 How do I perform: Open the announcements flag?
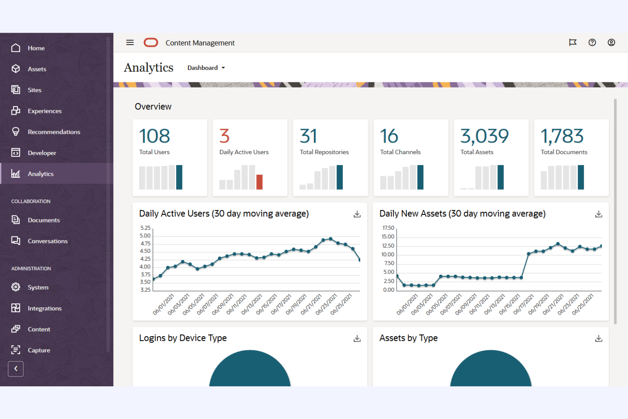click(573, 42)
